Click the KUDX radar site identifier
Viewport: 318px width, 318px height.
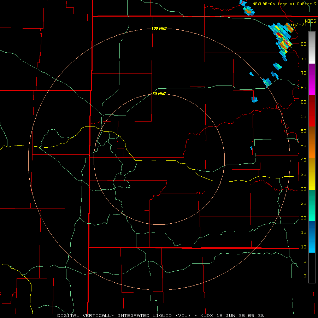[x=207, y=316]
